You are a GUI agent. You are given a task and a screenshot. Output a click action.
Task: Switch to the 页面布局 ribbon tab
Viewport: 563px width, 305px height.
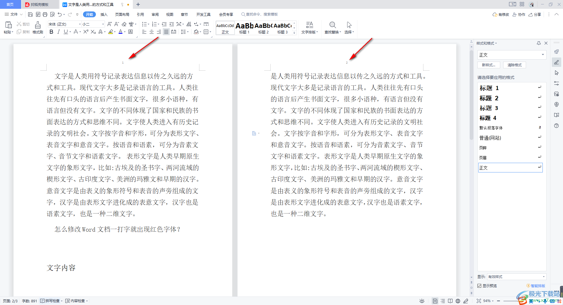point(122,14)
